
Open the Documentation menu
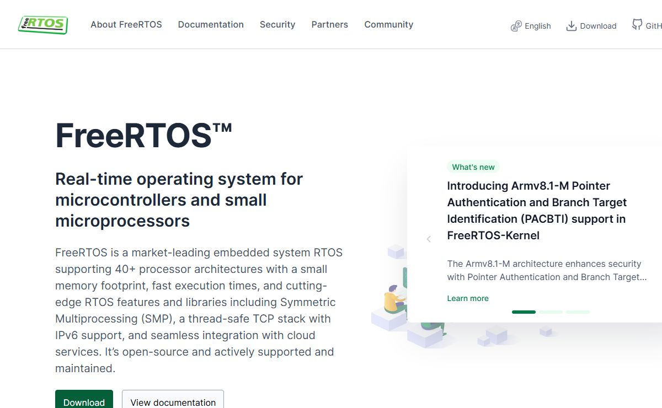pos(211,24)
